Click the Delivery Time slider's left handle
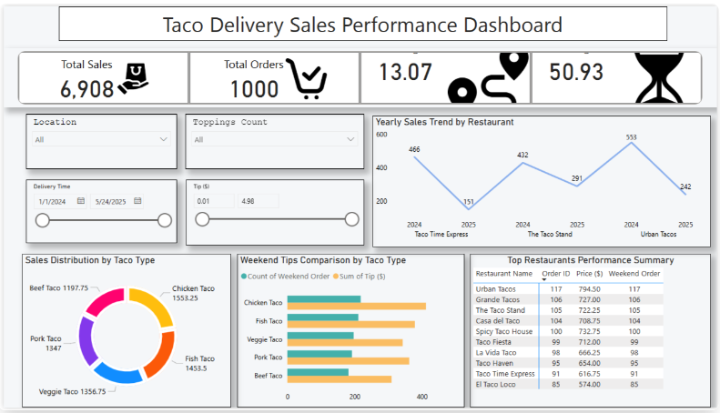 [x=42, y=220]
